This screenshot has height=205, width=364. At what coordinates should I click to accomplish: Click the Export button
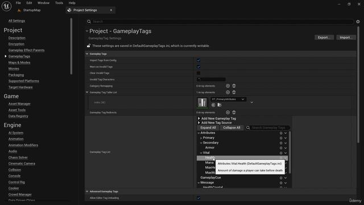click(324, 38)
